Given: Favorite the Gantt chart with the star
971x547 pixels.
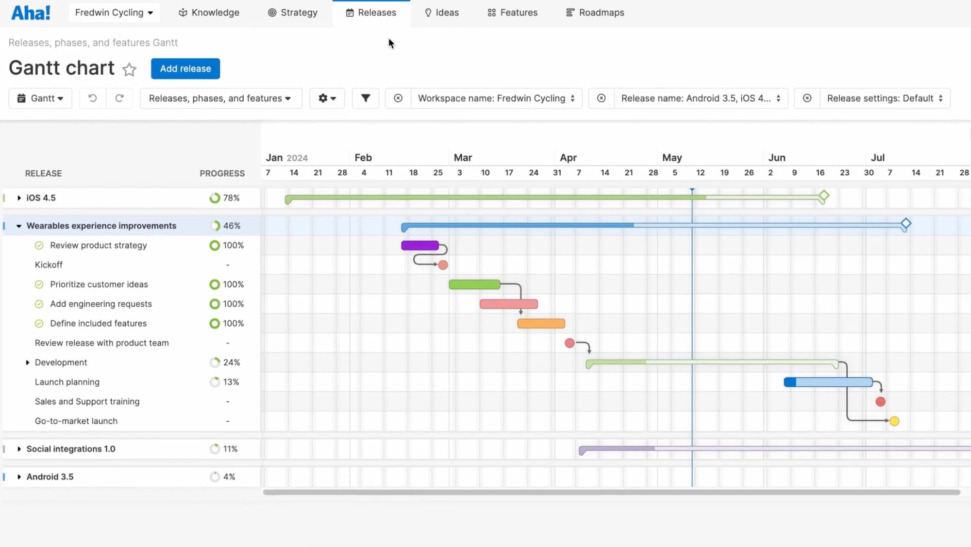Looking at the screenshot, I should [129, 69].
